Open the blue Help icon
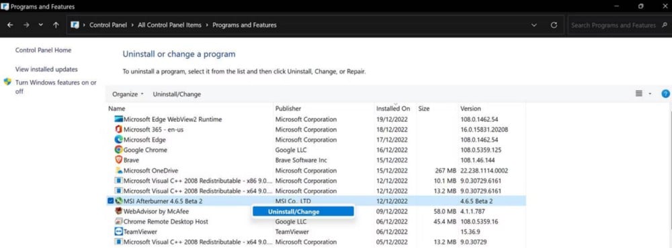This screenshot has width=672, height=248. click(x=665, y=94)
